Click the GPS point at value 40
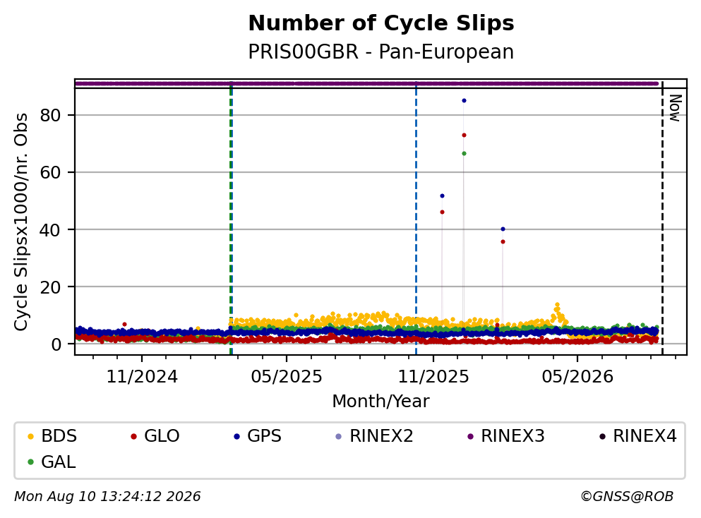The height and width of the screenshot is (518, 701). click(503, 229)
